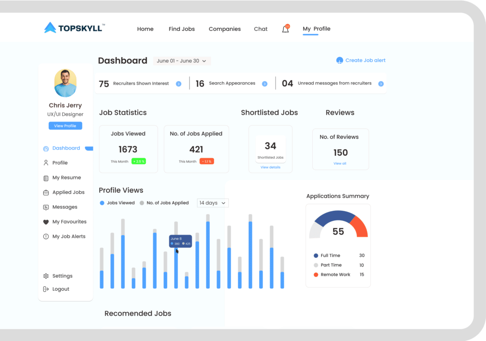This screenshot has width=486, height=341.
Task: Click the TOPSKYLL logo
Action: point(75,28)
